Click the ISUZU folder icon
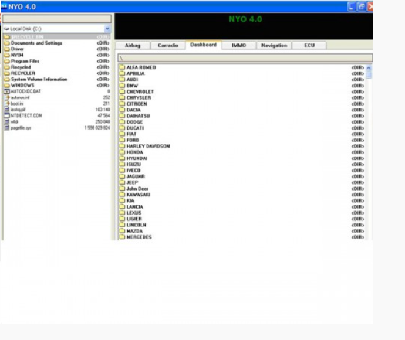The image size is (405, 340). [122, 164]
